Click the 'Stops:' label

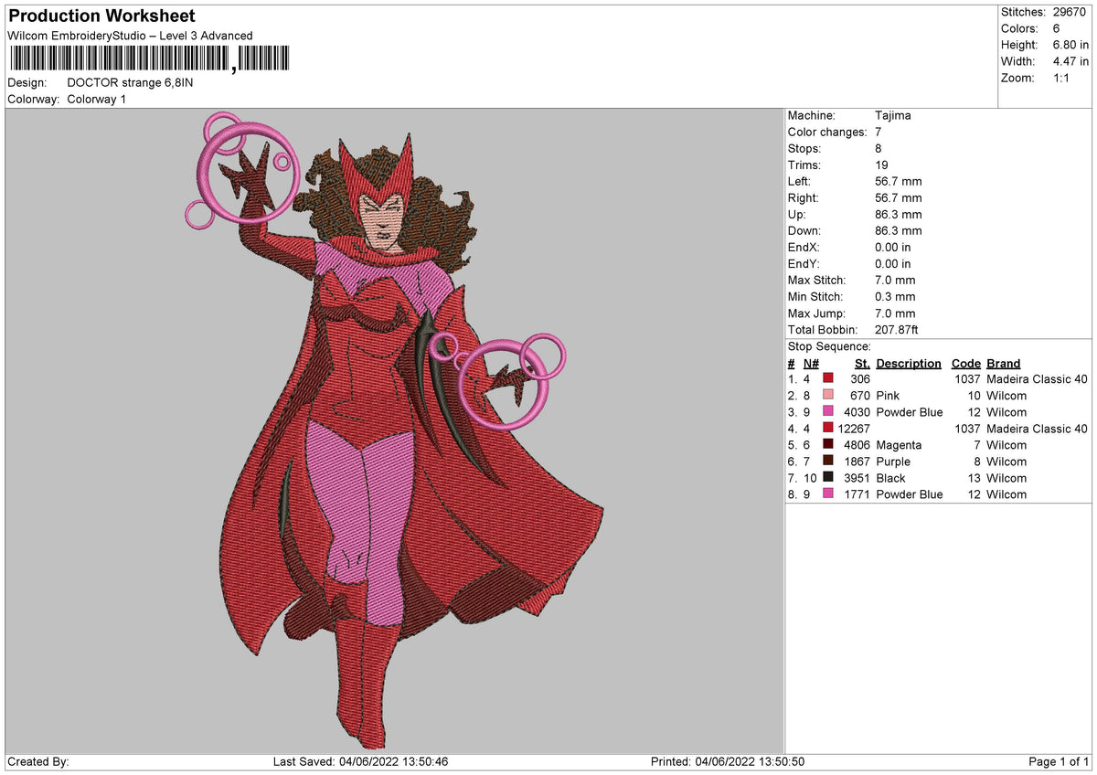804,148
